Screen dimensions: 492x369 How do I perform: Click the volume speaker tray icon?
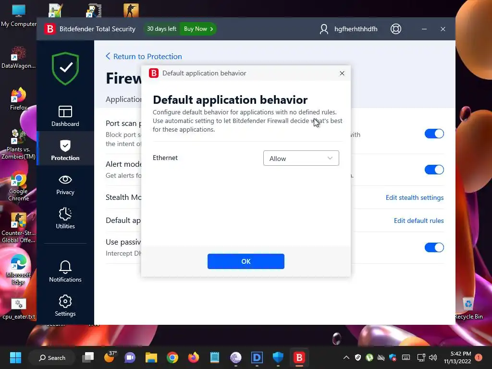(433, 357)
